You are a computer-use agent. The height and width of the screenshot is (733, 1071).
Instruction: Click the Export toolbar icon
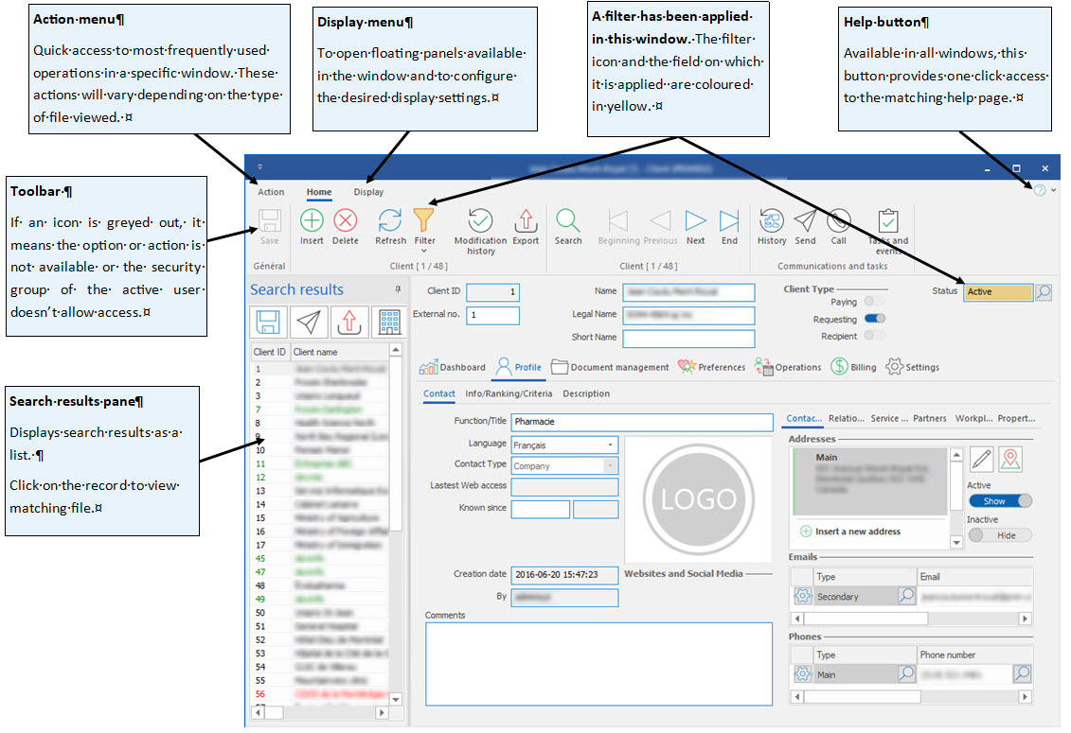tap(526, 221)
